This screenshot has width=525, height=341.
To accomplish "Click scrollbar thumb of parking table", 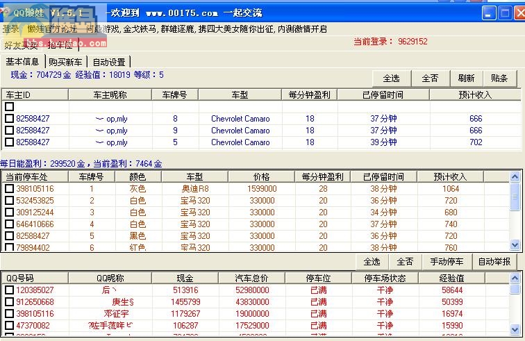I will [515, 197].
